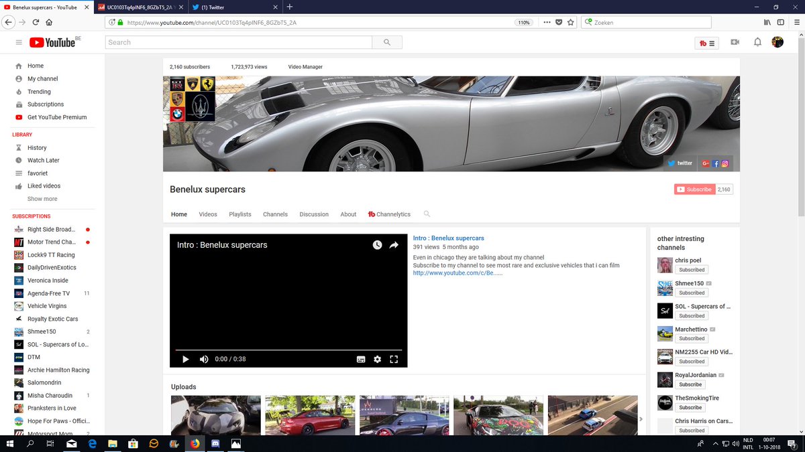Click the TubeBuddy menu icon
This screenshot has width=805, height=452.
point(707,43)
